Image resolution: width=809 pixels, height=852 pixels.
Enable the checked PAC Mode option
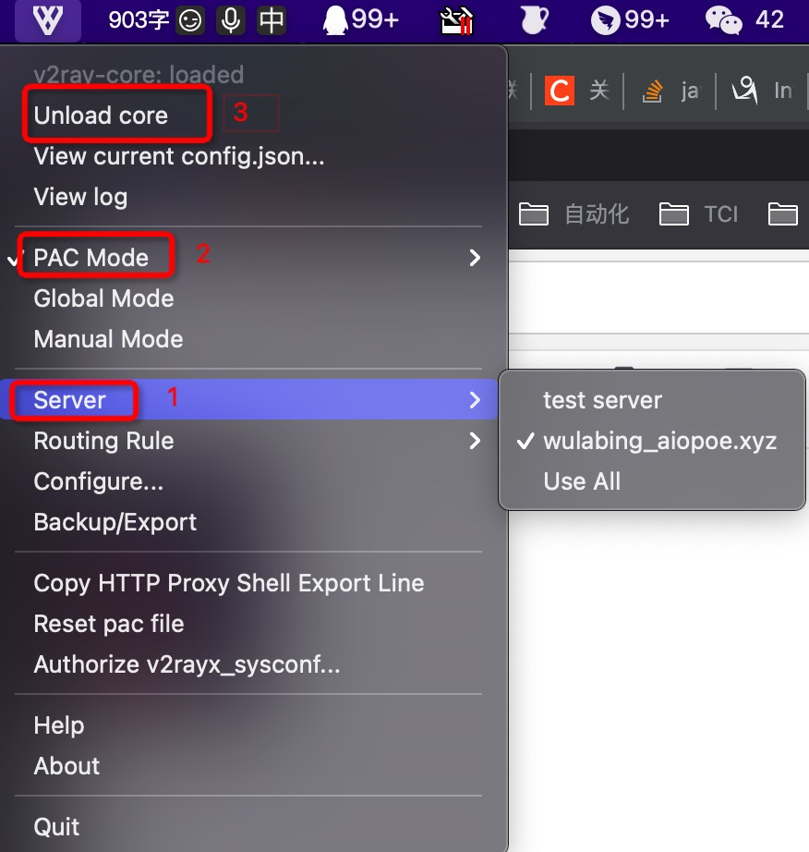tap(248, 258)
